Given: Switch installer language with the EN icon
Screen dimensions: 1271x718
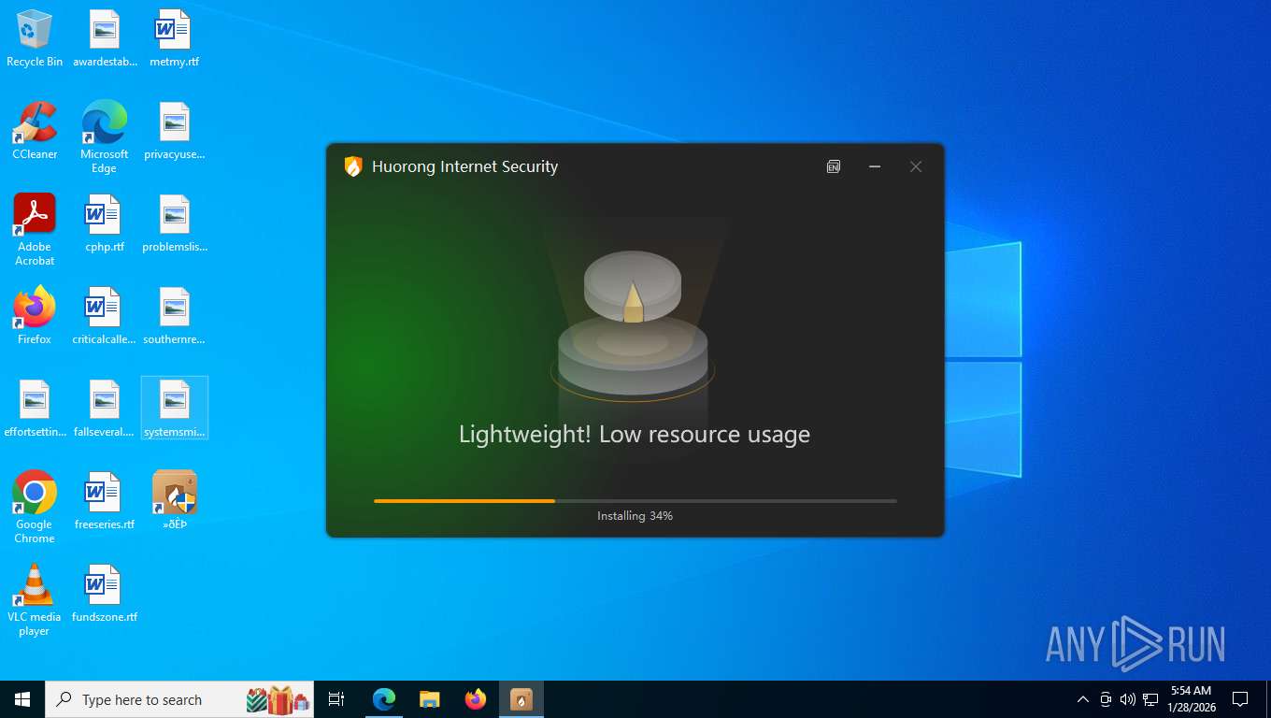Looking at the screenshot, I should [834, 166].
